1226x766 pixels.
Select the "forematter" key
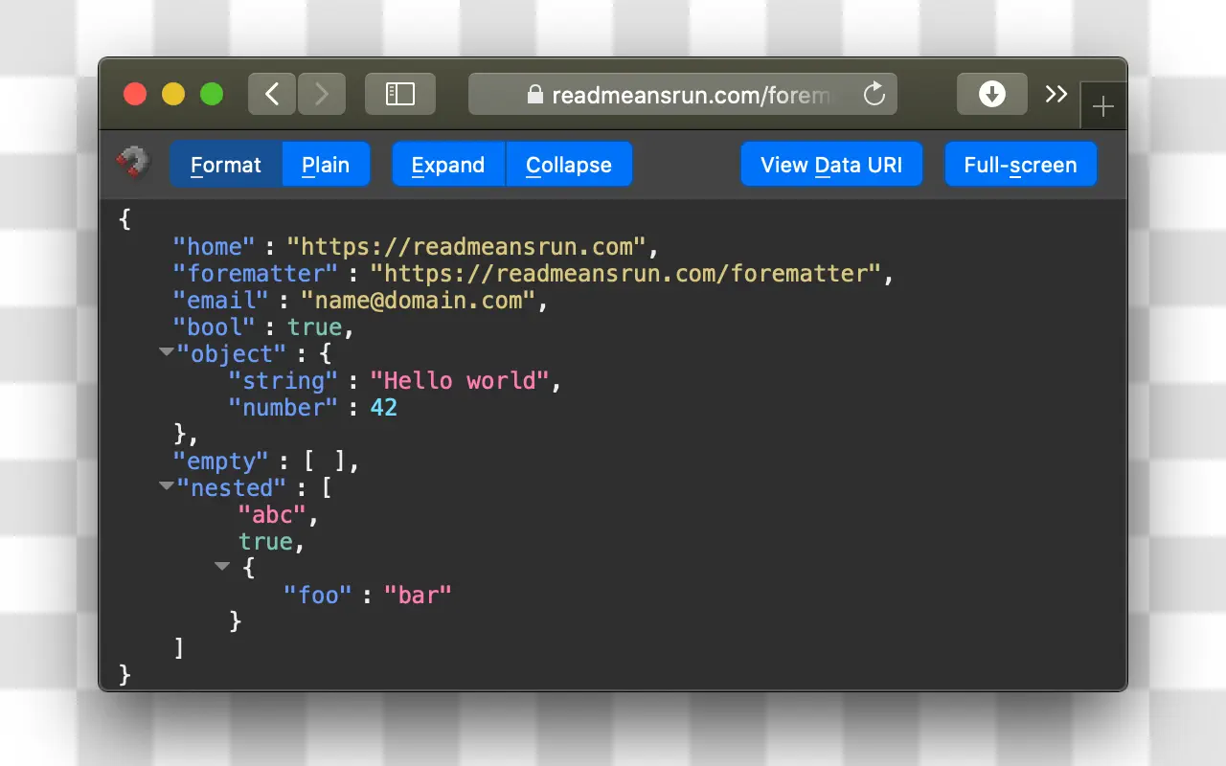pos(256,274)
